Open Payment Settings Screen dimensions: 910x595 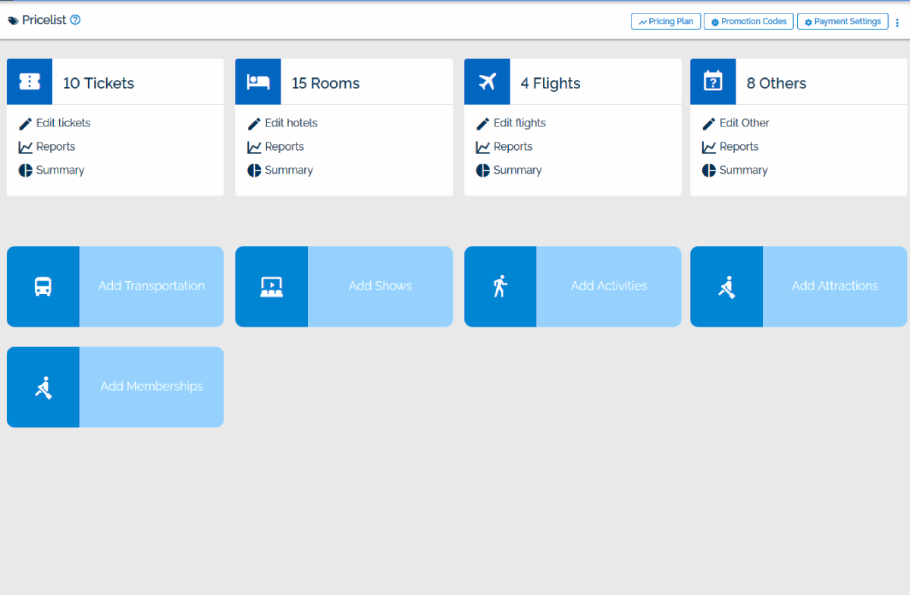(x=843, y=22)
